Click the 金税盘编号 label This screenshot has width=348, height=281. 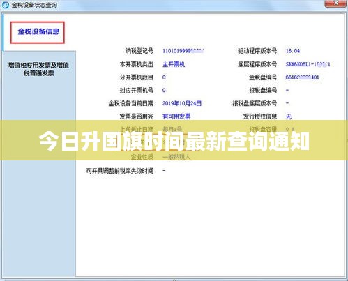click(263, 77)
